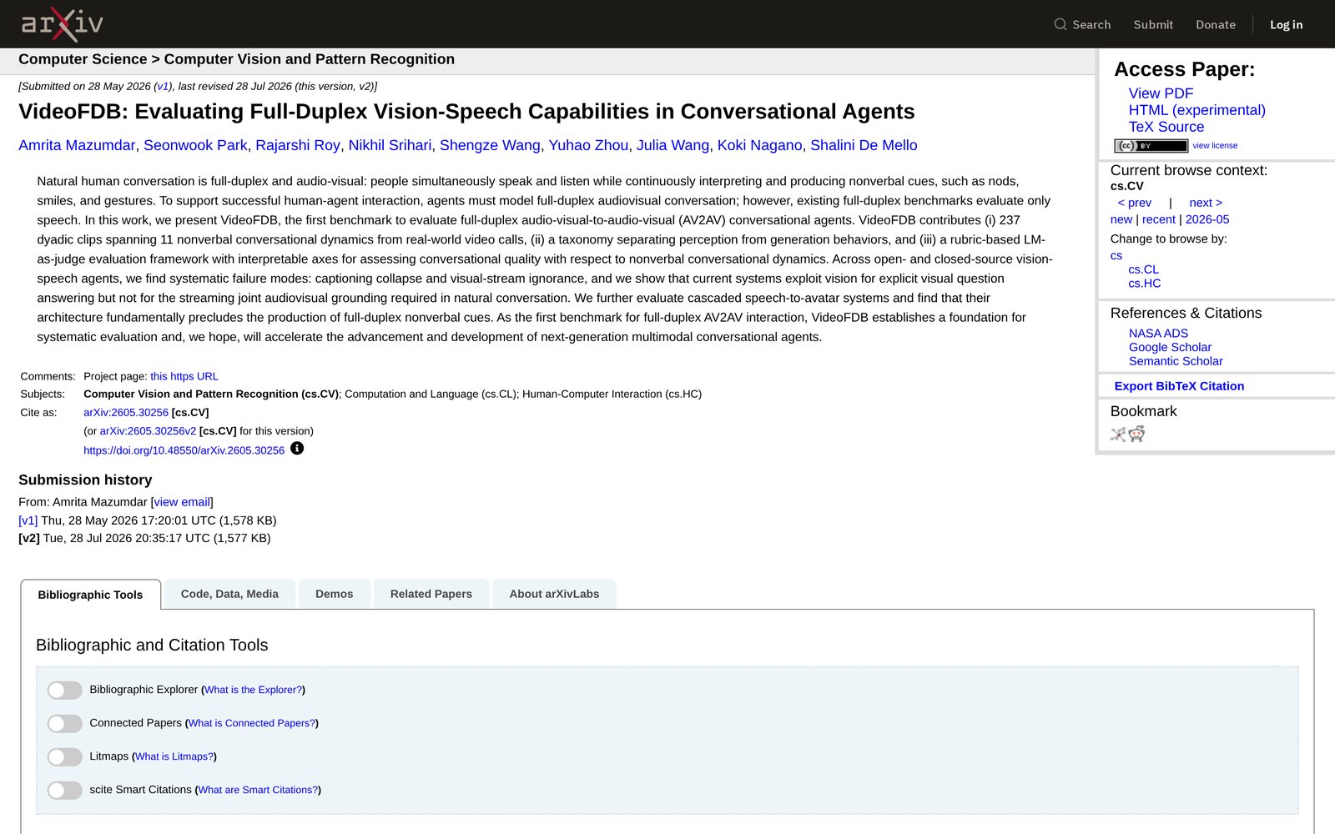Click the arXiv logo in header

pos(62,24)
